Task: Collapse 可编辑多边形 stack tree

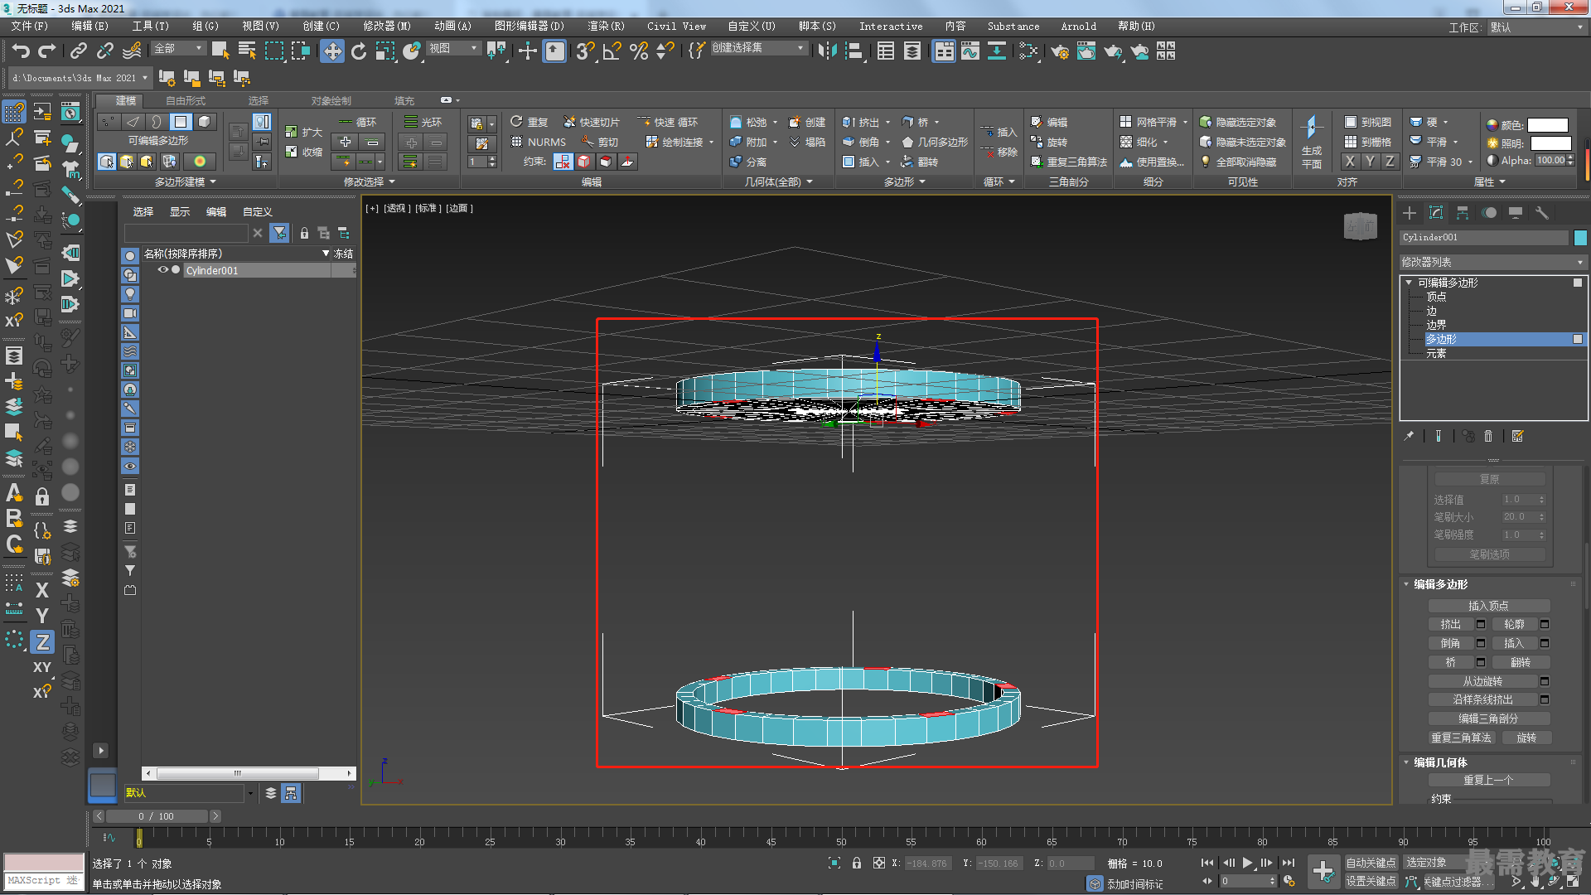Action: click(x=1409, y=283)
